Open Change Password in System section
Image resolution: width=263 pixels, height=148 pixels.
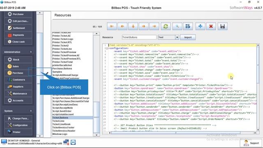pyautogui.click(x=18, y=118)
